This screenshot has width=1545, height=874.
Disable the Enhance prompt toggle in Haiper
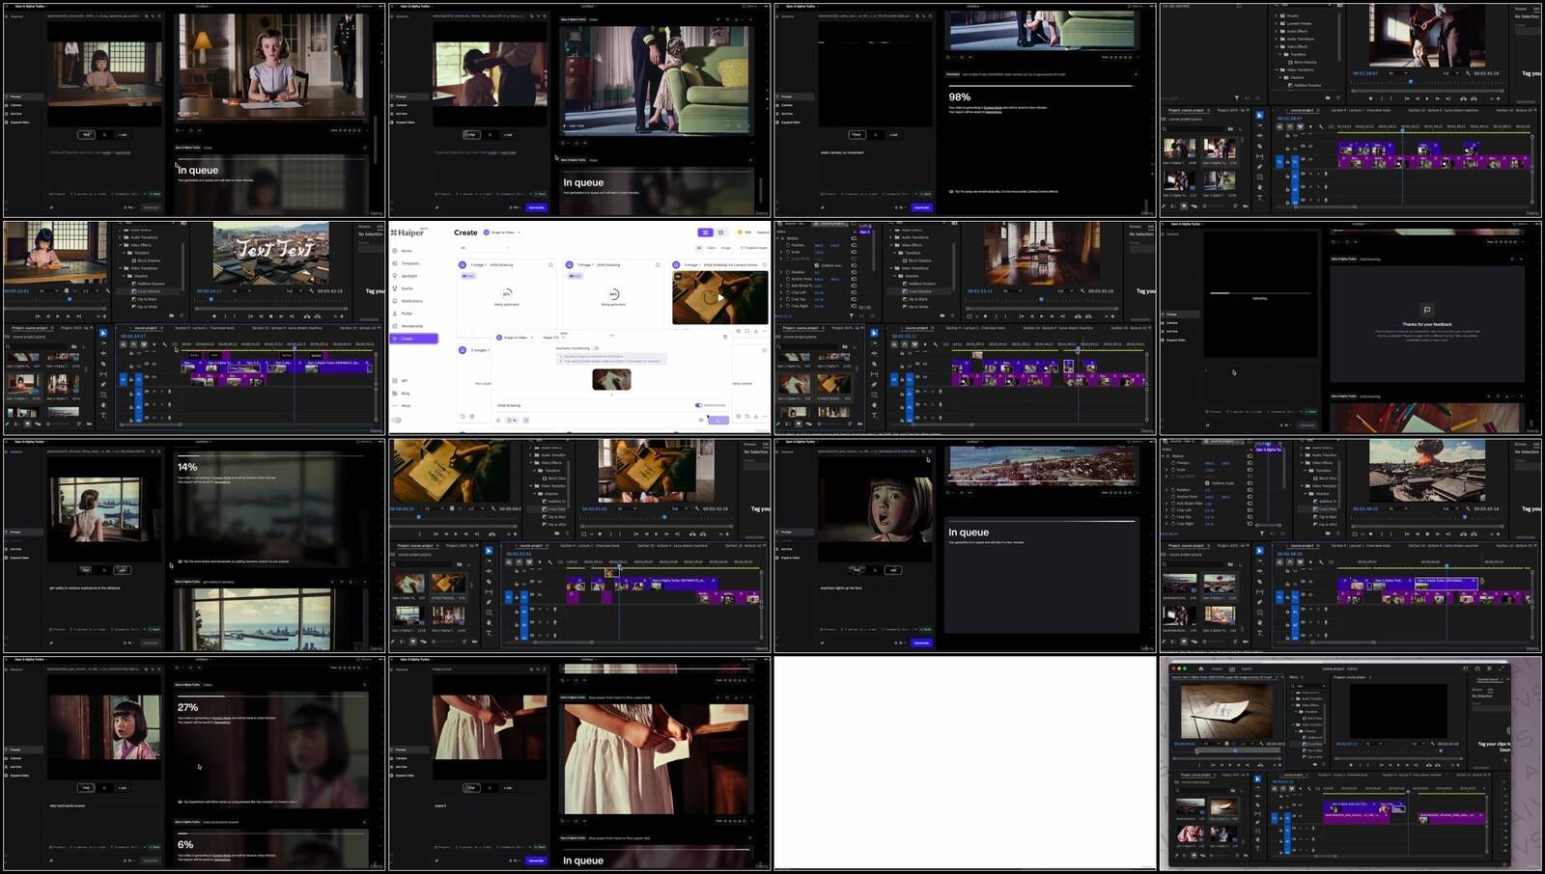(x=698, y=405)
